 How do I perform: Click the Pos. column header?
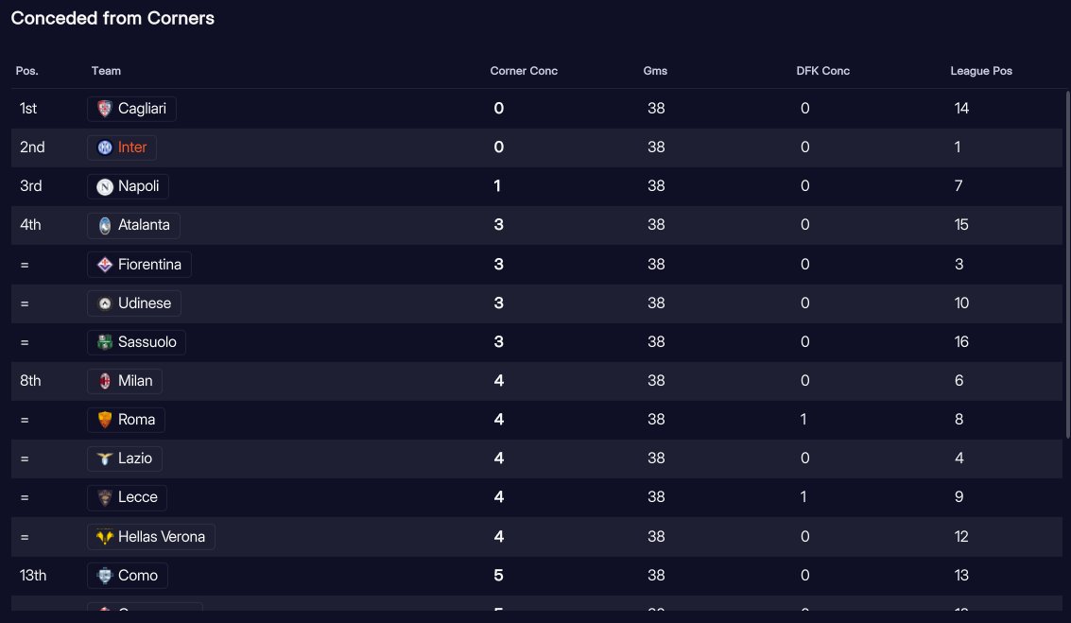(26, 71)
